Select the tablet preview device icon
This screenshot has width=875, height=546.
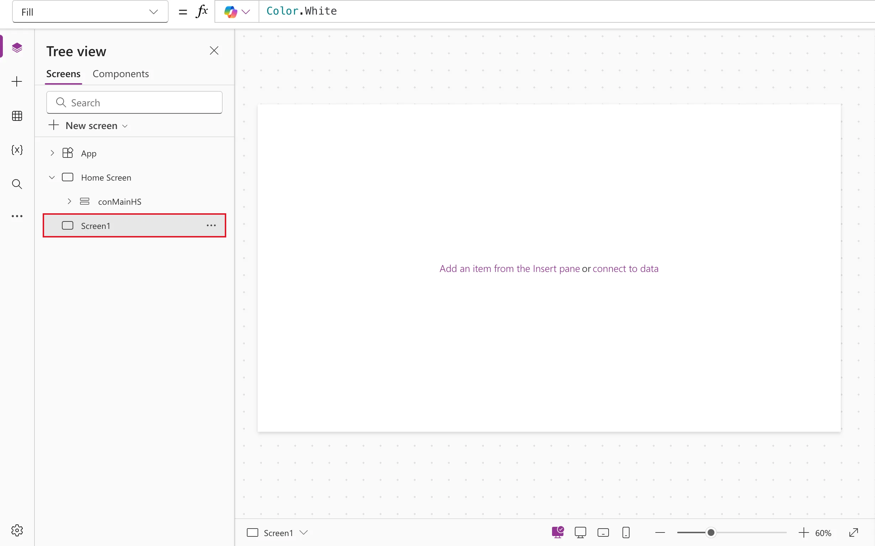[x=603, y=532]
